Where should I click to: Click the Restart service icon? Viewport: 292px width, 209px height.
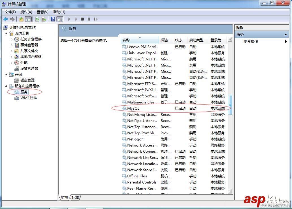pyautogui.click(x=96, y=19)
